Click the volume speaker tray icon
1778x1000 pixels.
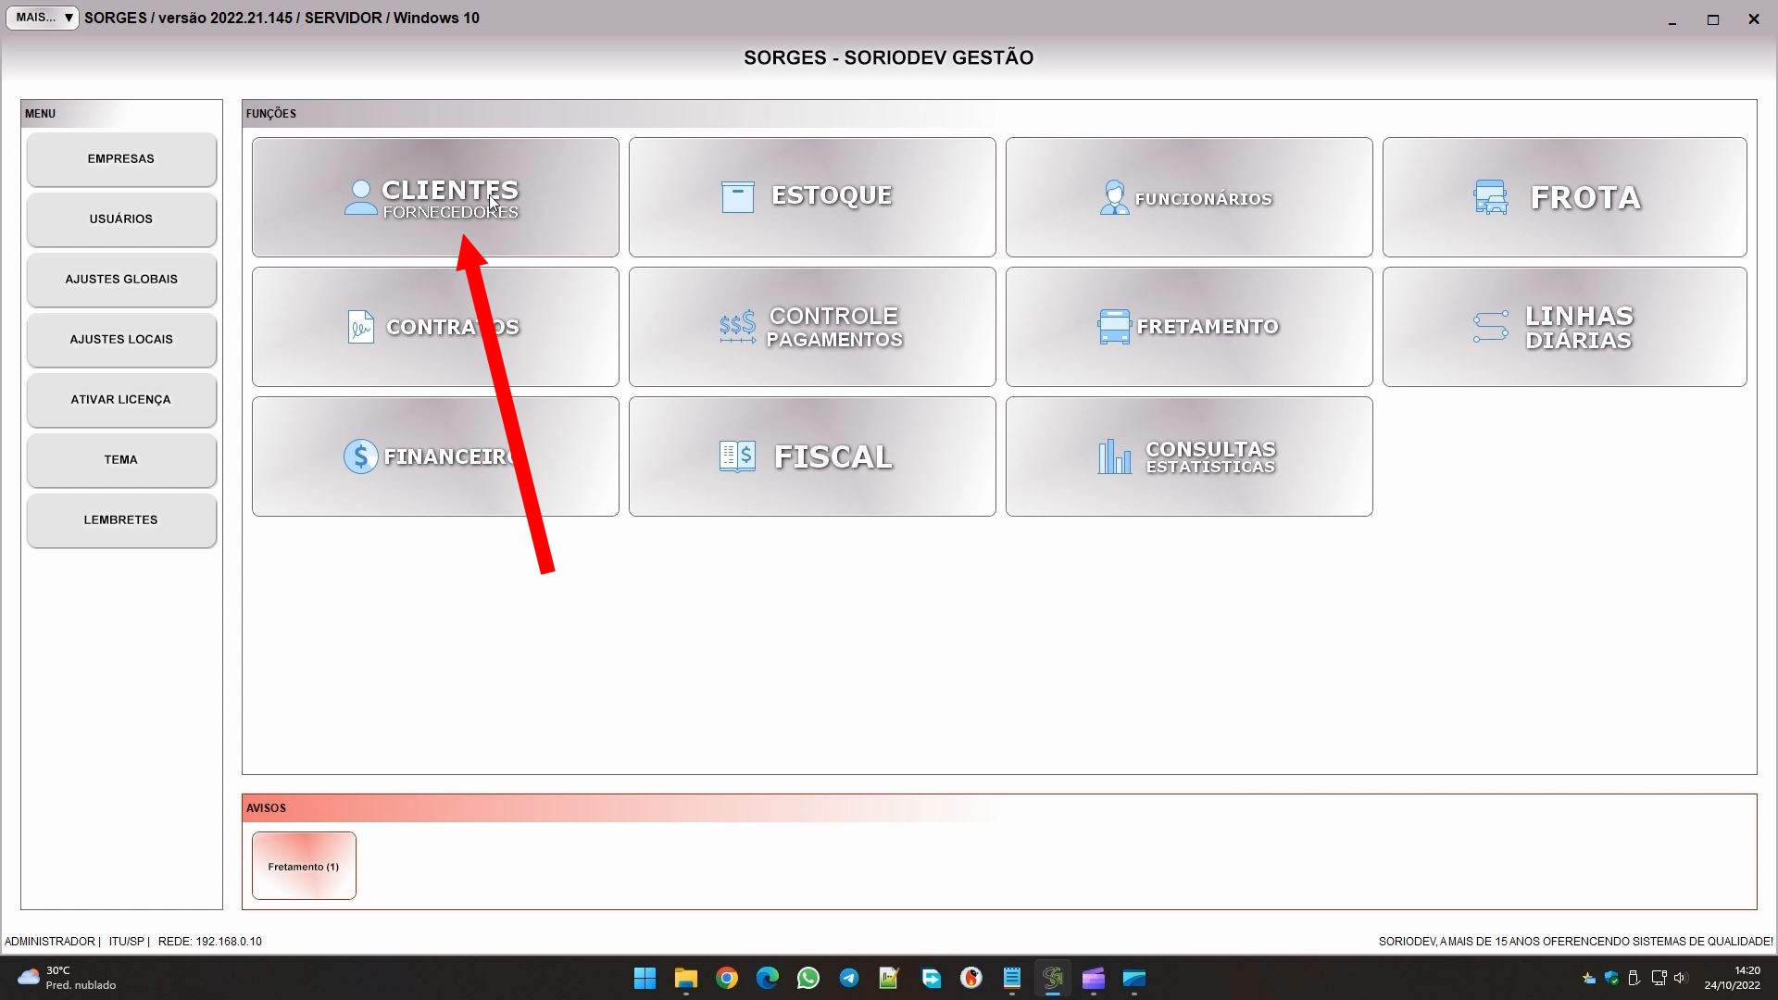pos(1681,978)
